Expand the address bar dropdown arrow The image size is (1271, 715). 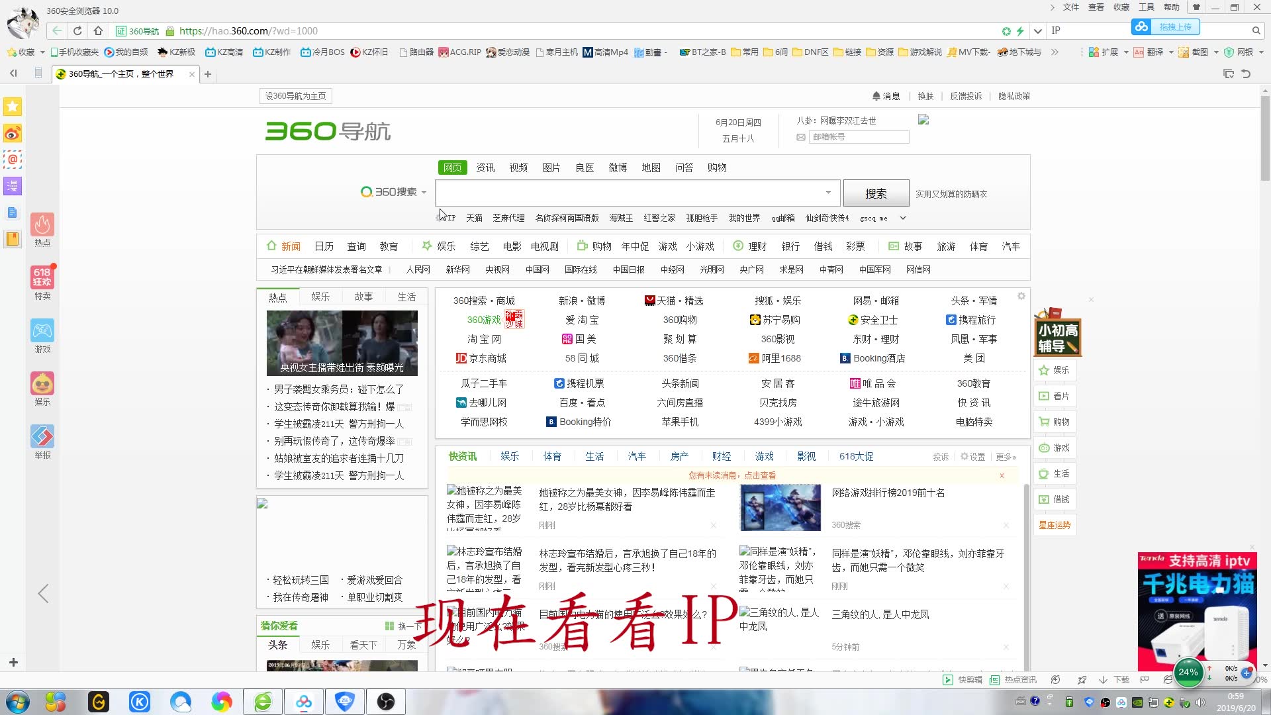coord(1037,30)
